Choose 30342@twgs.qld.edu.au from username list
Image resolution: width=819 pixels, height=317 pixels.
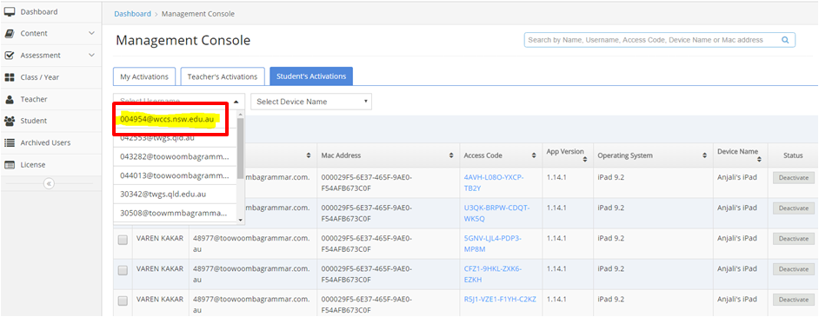175,195
